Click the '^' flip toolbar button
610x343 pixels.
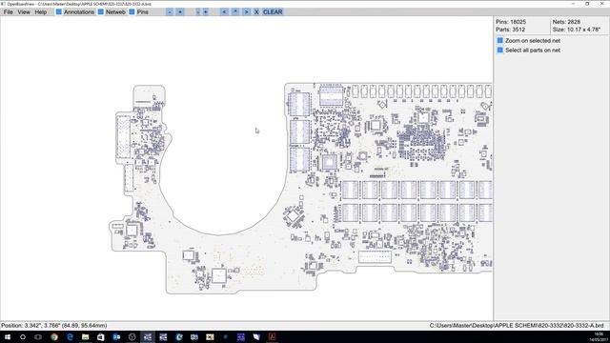click(x=235, y=12)
